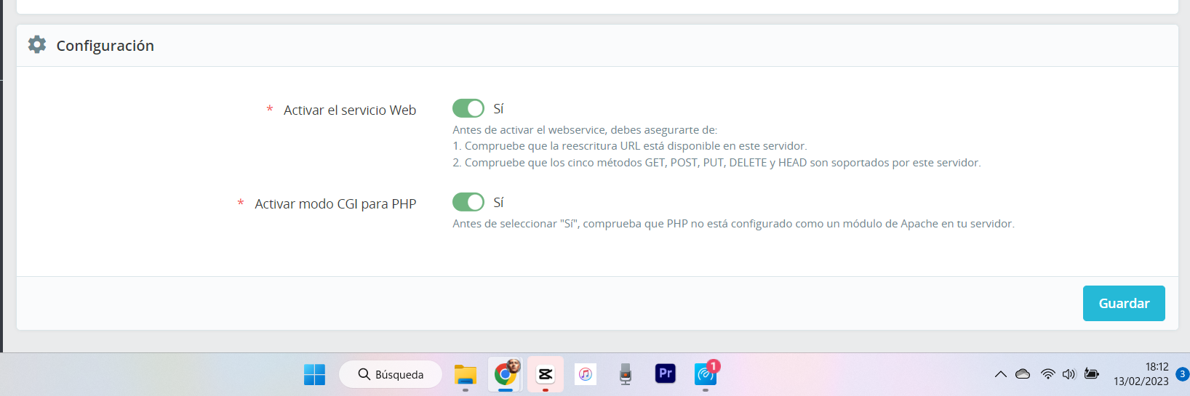Disable the Activar el servicio Web switch

tap(468, 108)
